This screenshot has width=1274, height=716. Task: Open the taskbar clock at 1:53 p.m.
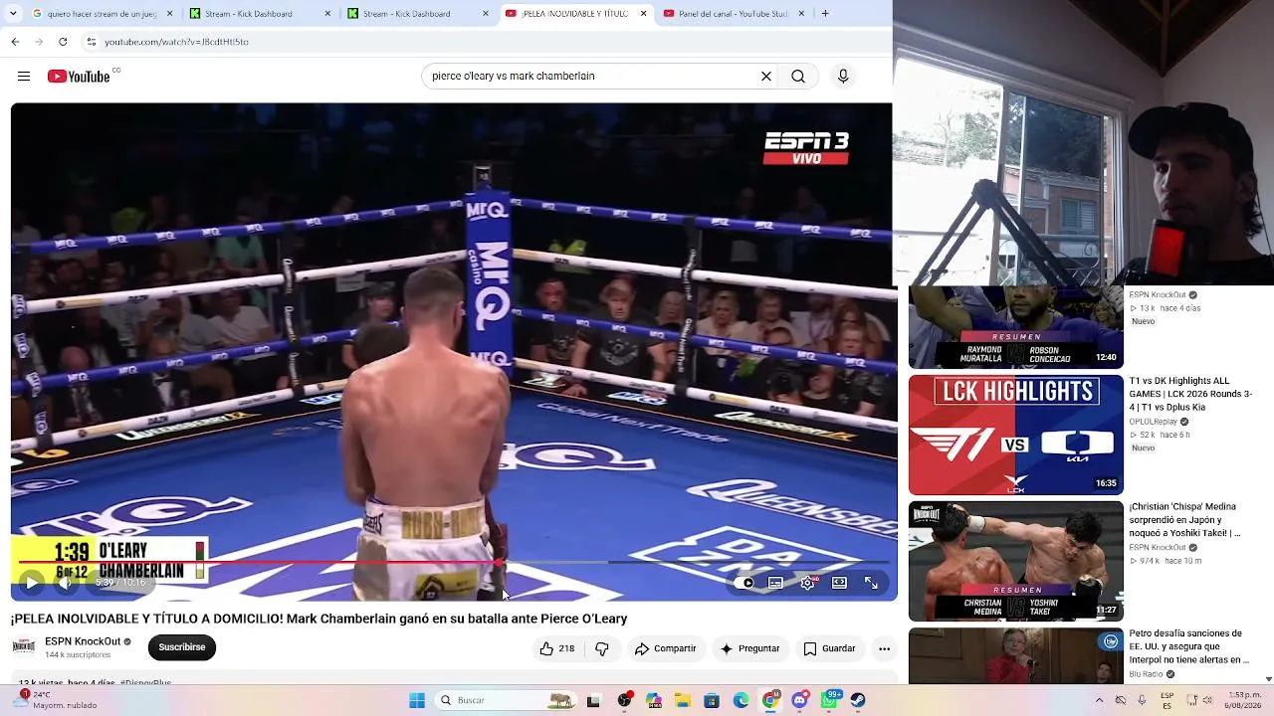(1243, 700)
